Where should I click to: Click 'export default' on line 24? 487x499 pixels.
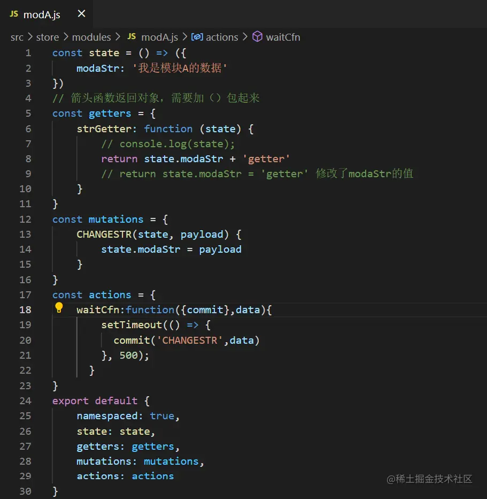(95, 400)
